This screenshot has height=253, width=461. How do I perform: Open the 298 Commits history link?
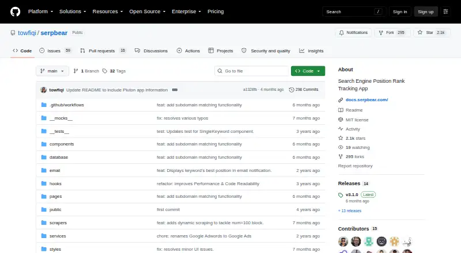point(304,90)
